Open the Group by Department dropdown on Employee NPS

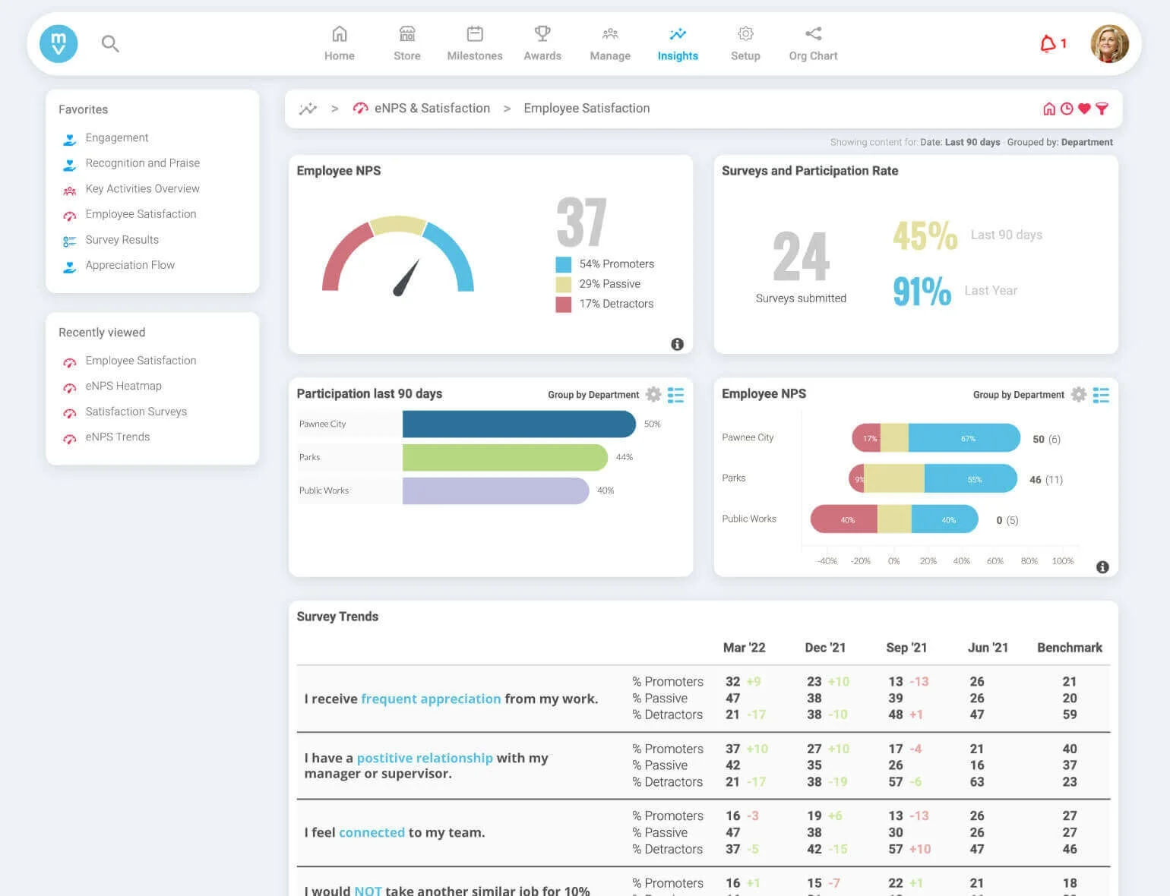point(1018,394)
